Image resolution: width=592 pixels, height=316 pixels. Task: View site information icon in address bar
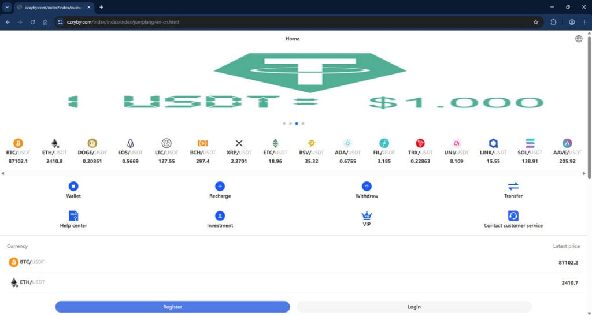pyautogui.click(x=60, y=23)
